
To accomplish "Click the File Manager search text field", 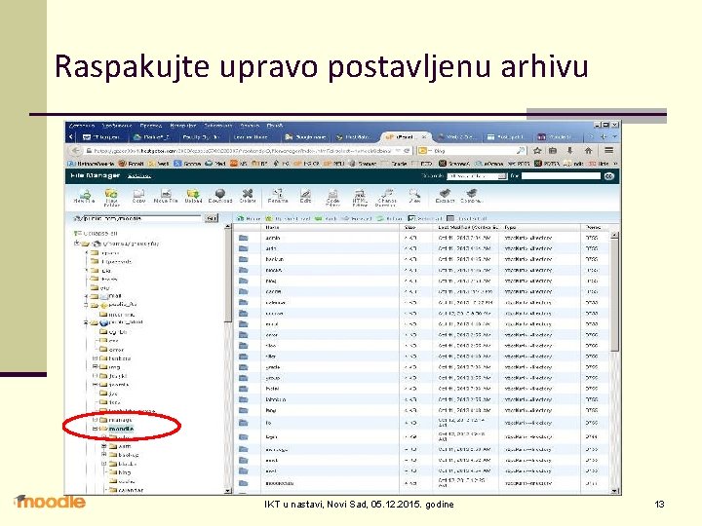I will (561, 176).
